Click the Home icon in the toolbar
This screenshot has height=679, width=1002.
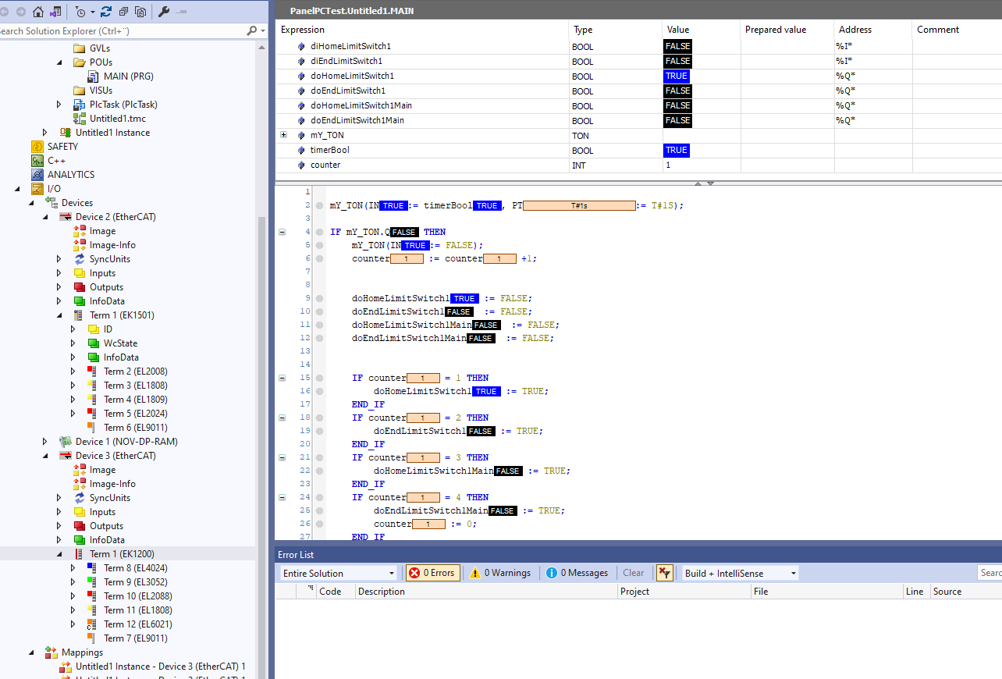(37, 12)
